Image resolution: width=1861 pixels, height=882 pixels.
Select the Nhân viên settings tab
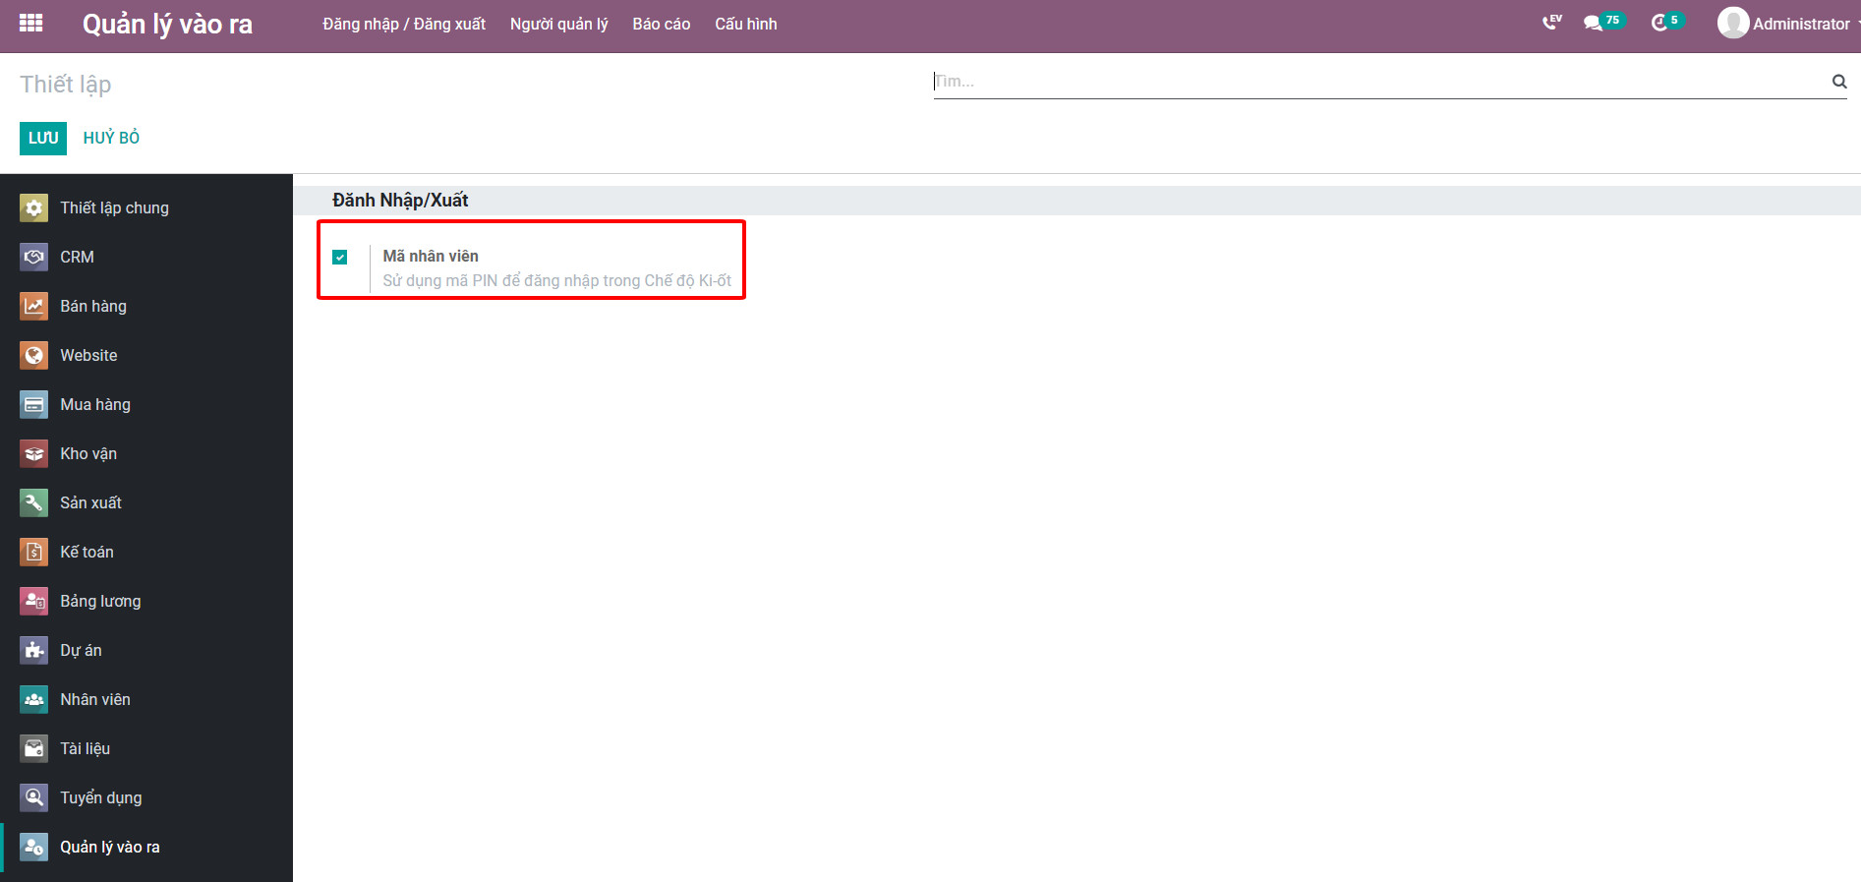146,699
